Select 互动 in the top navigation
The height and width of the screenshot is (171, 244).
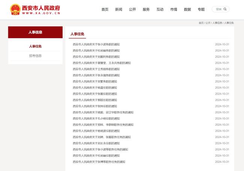[160, 9]
